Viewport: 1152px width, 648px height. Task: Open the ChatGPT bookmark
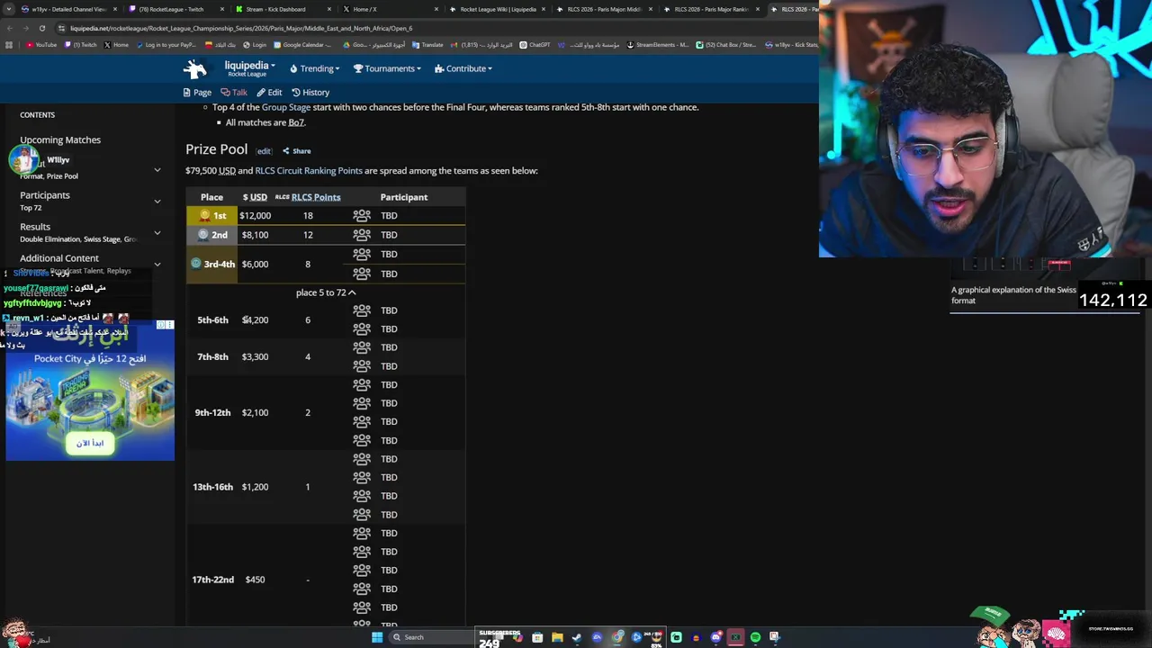[x=535, y=44]
